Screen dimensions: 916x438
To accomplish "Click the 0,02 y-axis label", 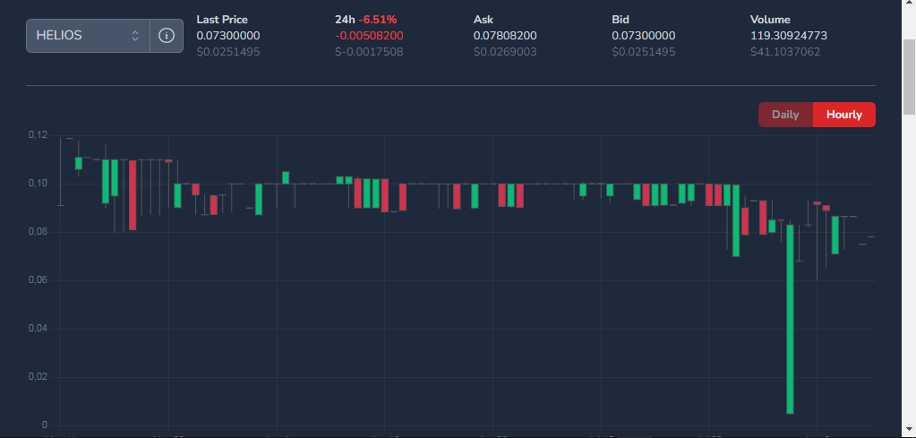I will pyautogui.click(x=38, y=377).
